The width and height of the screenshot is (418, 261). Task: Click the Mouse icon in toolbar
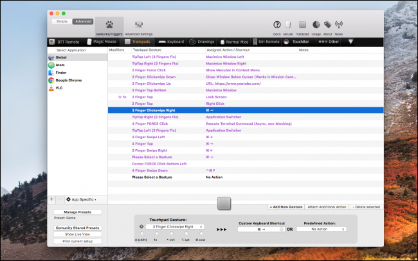pos(288,25)
